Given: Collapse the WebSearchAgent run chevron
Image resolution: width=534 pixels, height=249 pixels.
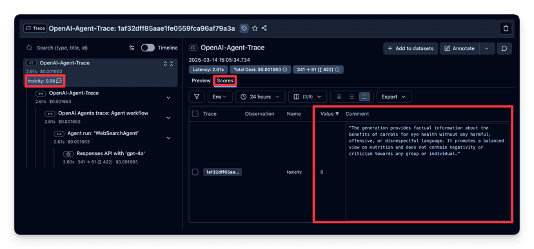Looking at the screenshot, I should pyautogui.click(x=168, y=138).
